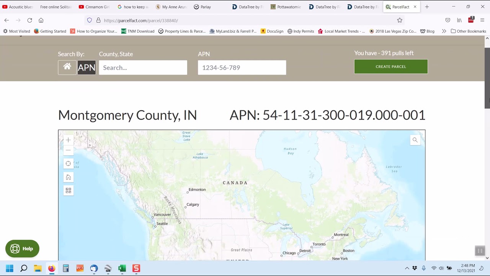
Task: Reload the ParcelFact page
Action: 29,20
